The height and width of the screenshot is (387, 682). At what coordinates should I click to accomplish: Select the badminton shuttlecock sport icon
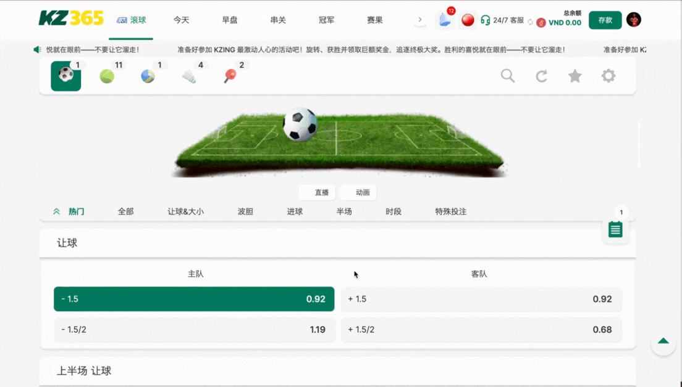pyautogui.click(x=189, y=76)
